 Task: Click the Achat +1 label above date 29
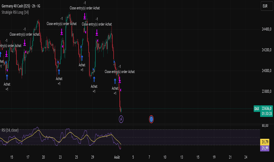(x=94, y=89)
